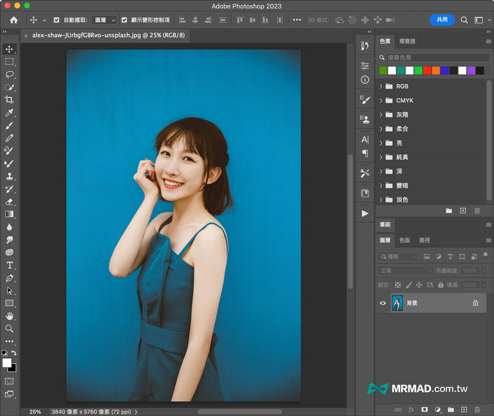Select the Brush tool
The height and width of the screenshot is (416, 494).
click(x=9, y=125)
